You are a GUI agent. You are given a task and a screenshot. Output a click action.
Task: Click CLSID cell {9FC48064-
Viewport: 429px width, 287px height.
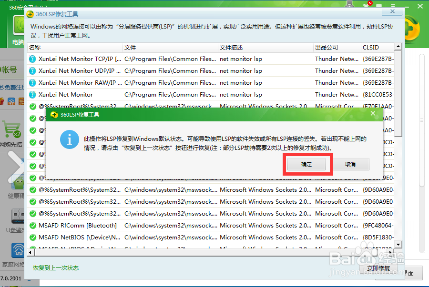[378, 225]
